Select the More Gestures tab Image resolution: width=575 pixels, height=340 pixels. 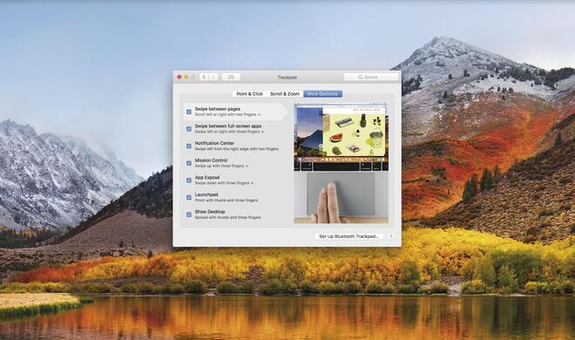(x=322, y=94)
